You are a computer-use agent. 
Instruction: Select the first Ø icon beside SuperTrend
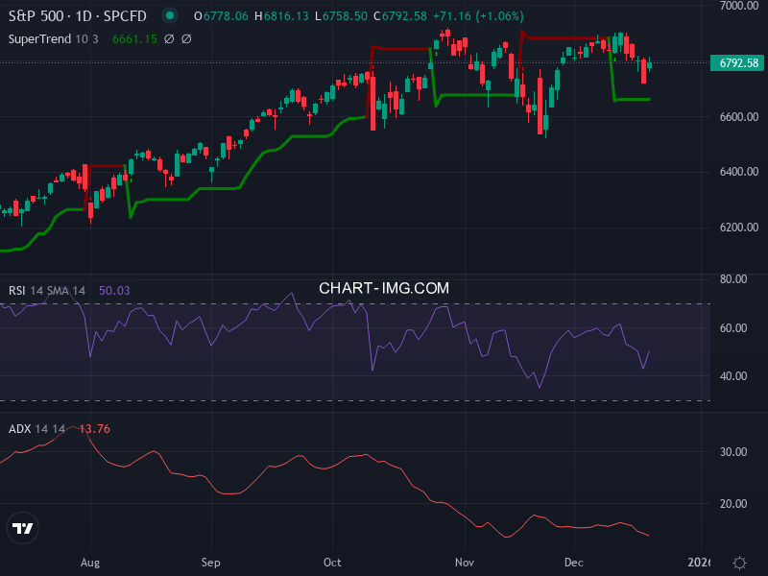(169, 39)
